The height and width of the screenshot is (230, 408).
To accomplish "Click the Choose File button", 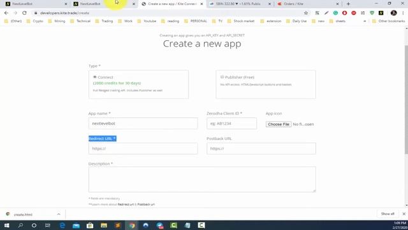I will coord(279,125).
